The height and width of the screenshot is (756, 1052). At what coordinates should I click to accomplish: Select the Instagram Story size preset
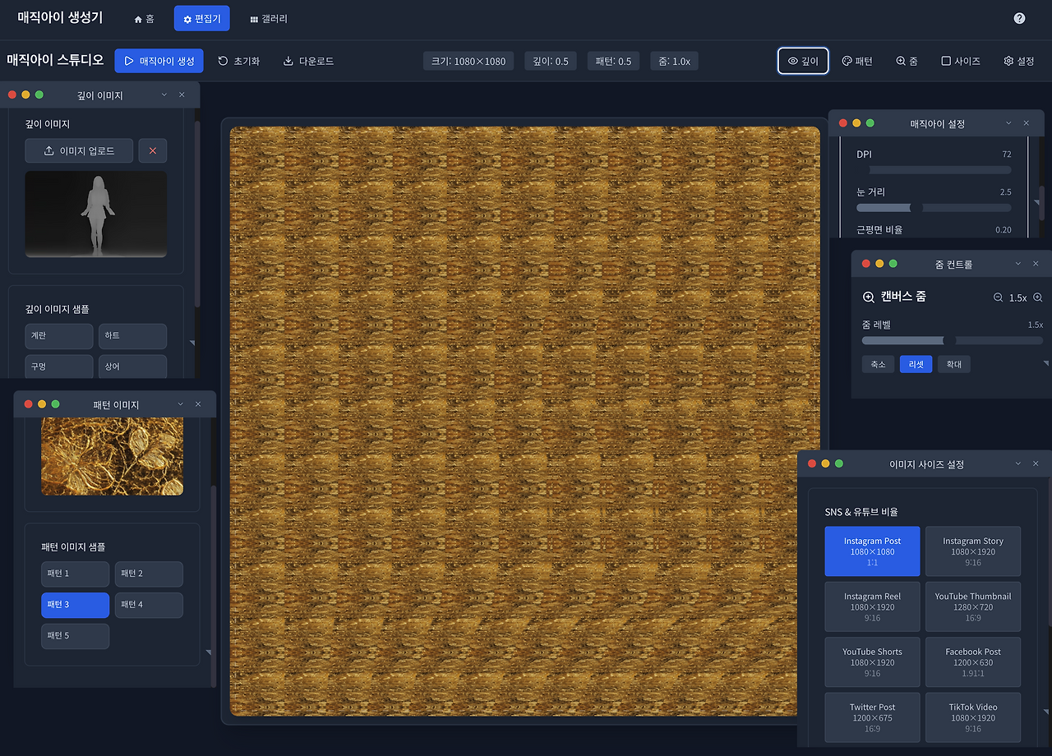[x=973, y=551]
